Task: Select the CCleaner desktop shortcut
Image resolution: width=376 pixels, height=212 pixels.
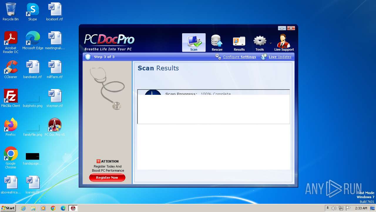Action: pos(11,69)
